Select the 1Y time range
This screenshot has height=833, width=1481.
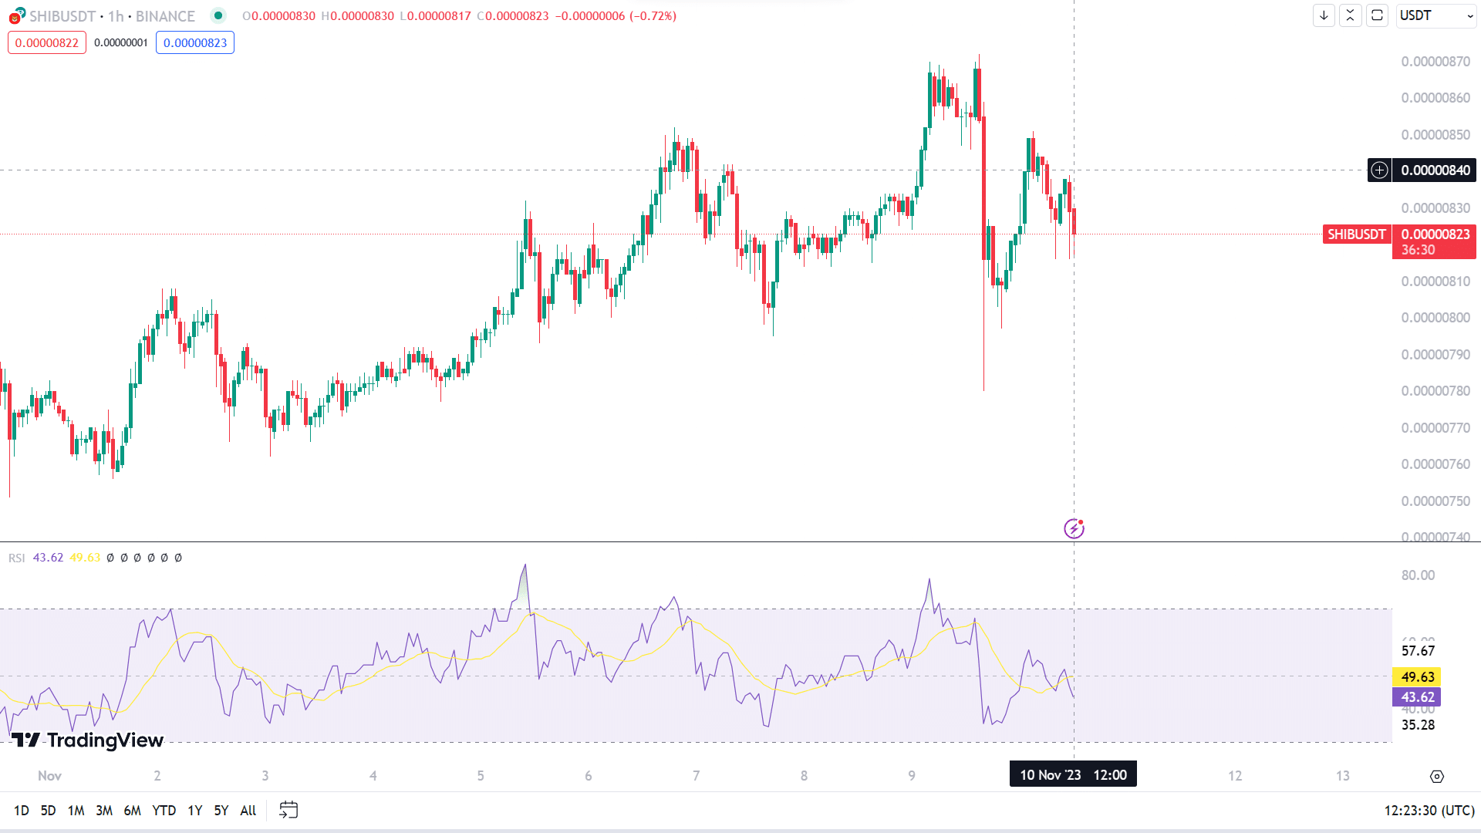(195, 811)
